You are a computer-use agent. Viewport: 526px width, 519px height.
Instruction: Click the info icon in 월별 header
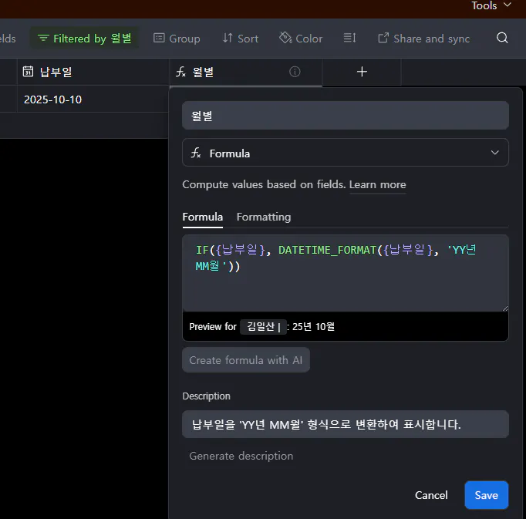(x=295, y=72)
